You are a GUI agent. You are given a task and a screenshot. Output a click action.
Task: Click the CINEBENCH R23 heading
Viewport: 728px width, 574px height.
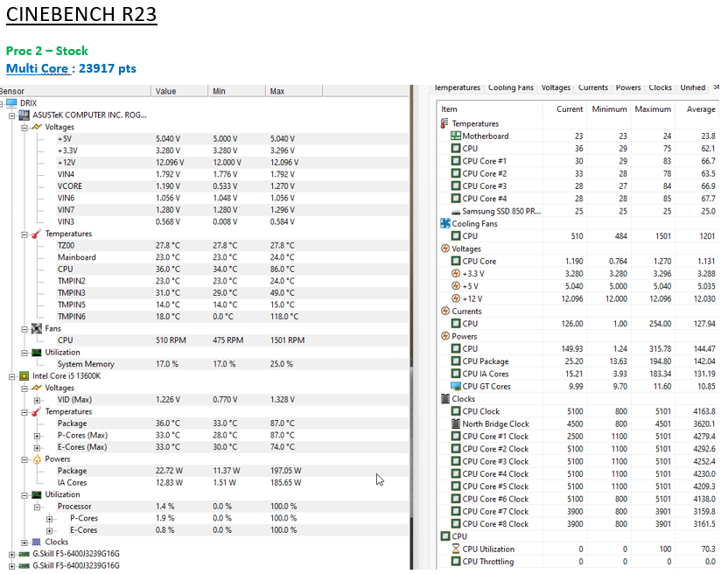81,14
